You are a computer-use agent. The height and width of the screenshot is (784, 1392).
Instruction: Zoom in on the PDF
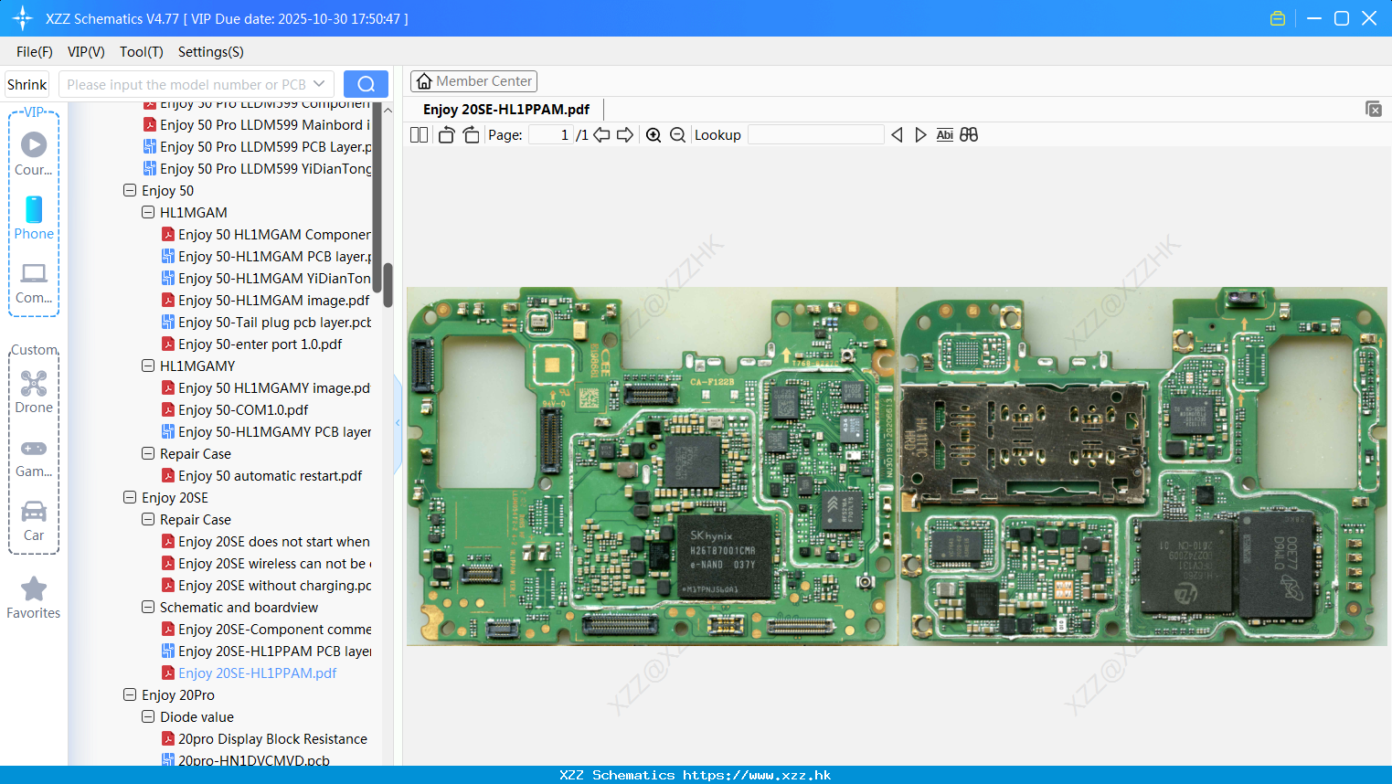tap(653, 135)
